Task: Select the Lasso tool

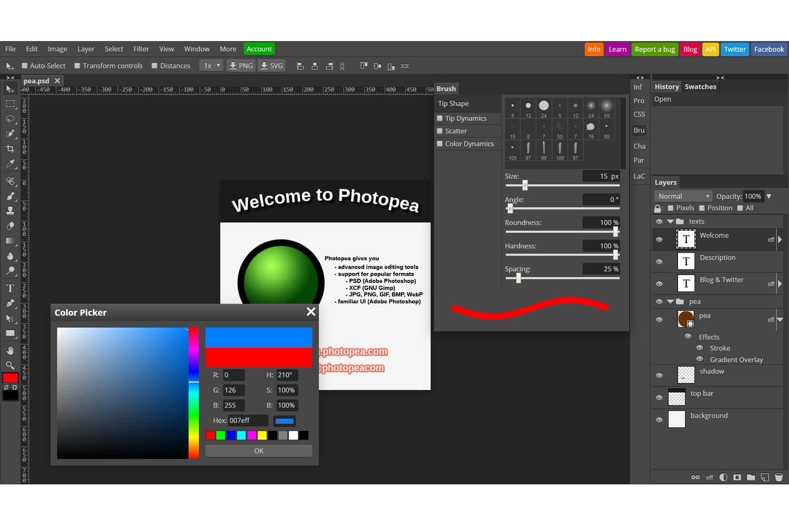Action: tap(10, 119)
